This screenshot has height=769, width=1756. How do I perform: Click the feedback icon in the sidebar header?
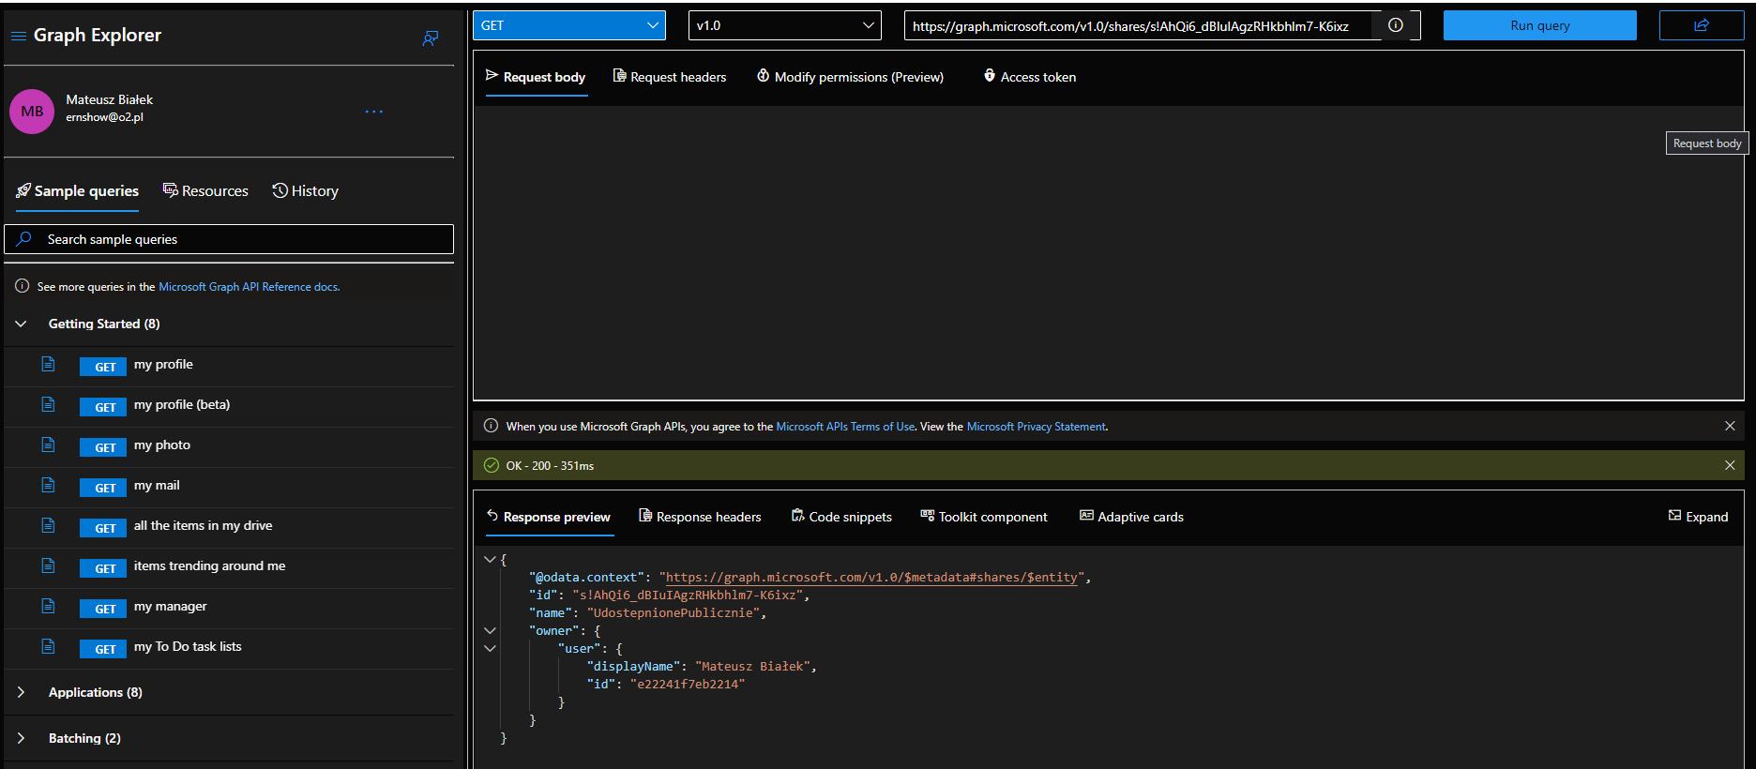[431, 38]
